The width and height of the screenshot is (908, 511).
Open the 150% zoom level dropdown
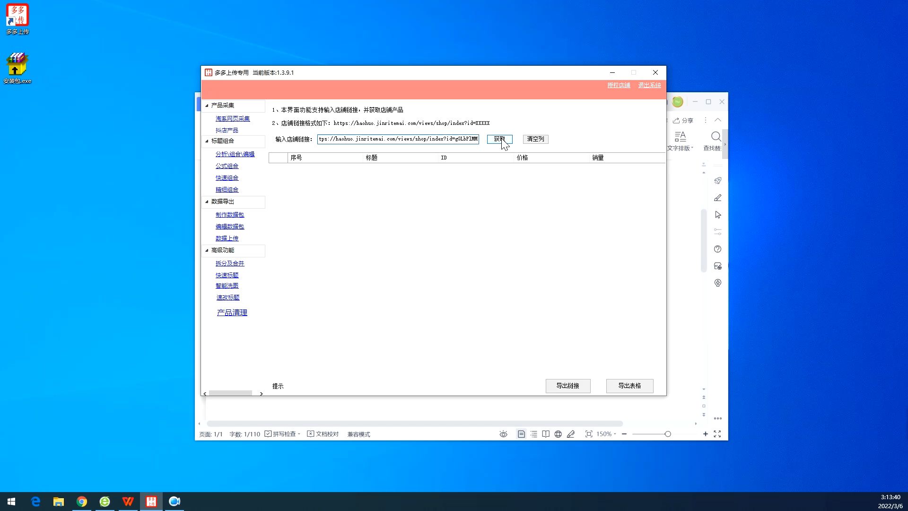(x=606, y=434)
